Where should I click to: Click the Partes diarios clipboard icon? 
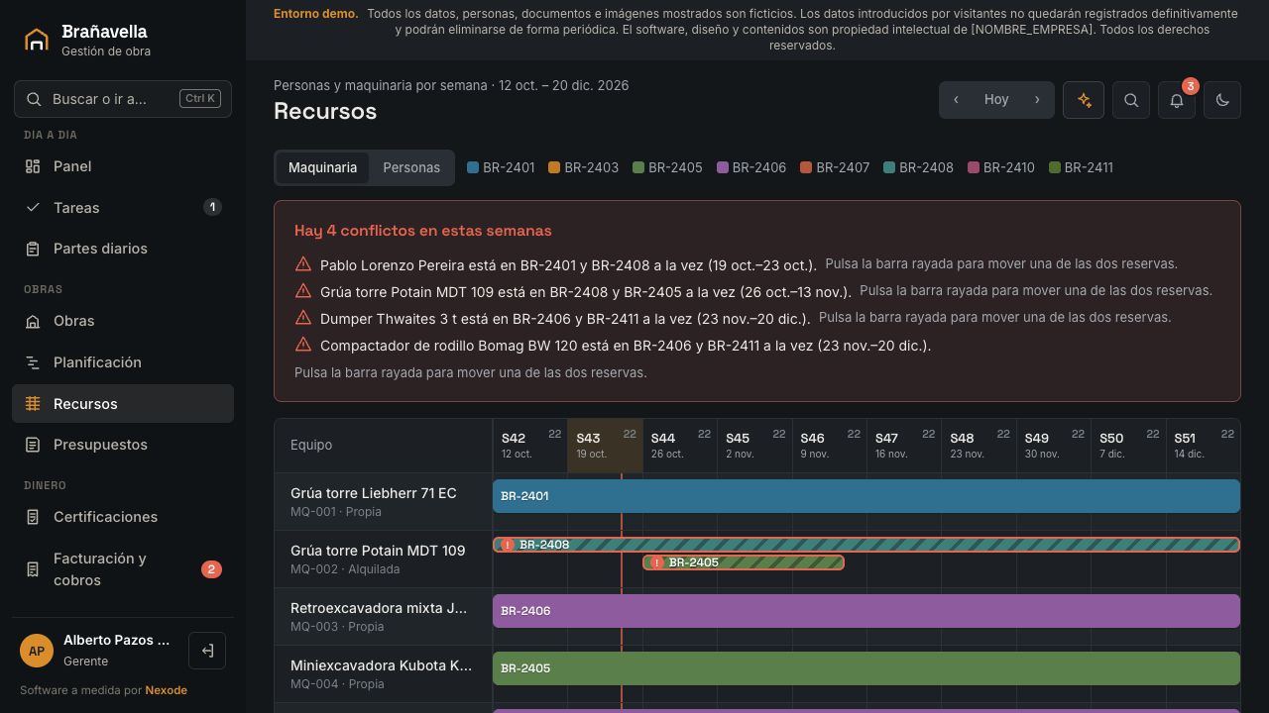pyautogui.click(x=33, y=249)
